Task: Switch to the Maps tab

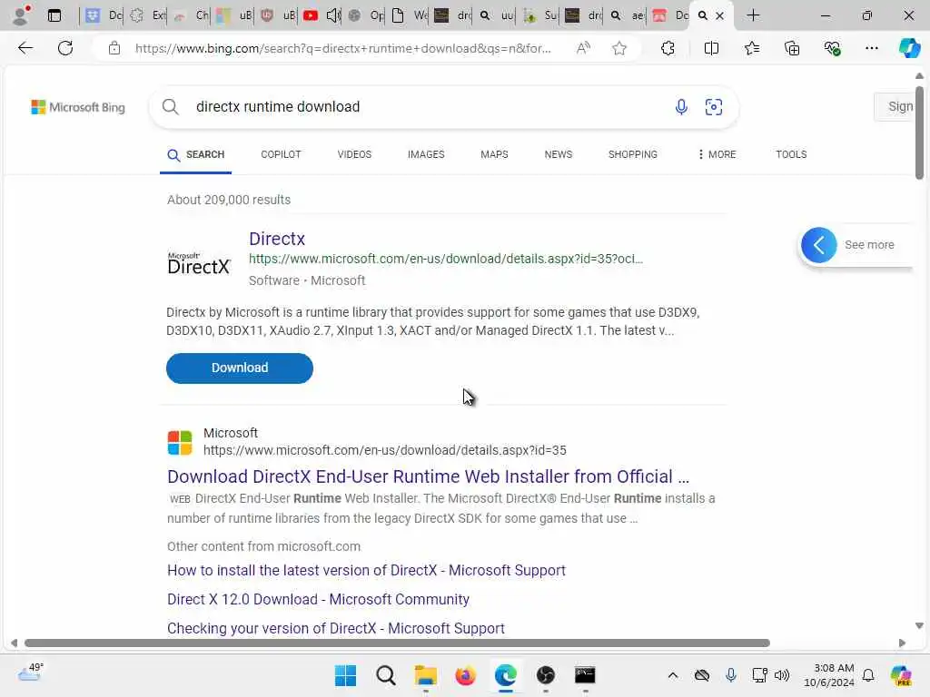Action: point(494,154)
